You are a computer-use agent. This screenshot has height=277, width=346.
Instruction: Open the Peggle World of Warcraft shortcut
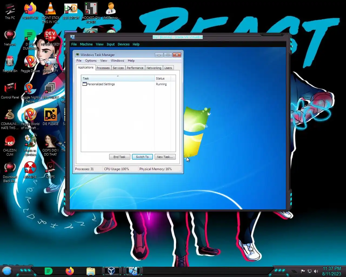point(30,119)
